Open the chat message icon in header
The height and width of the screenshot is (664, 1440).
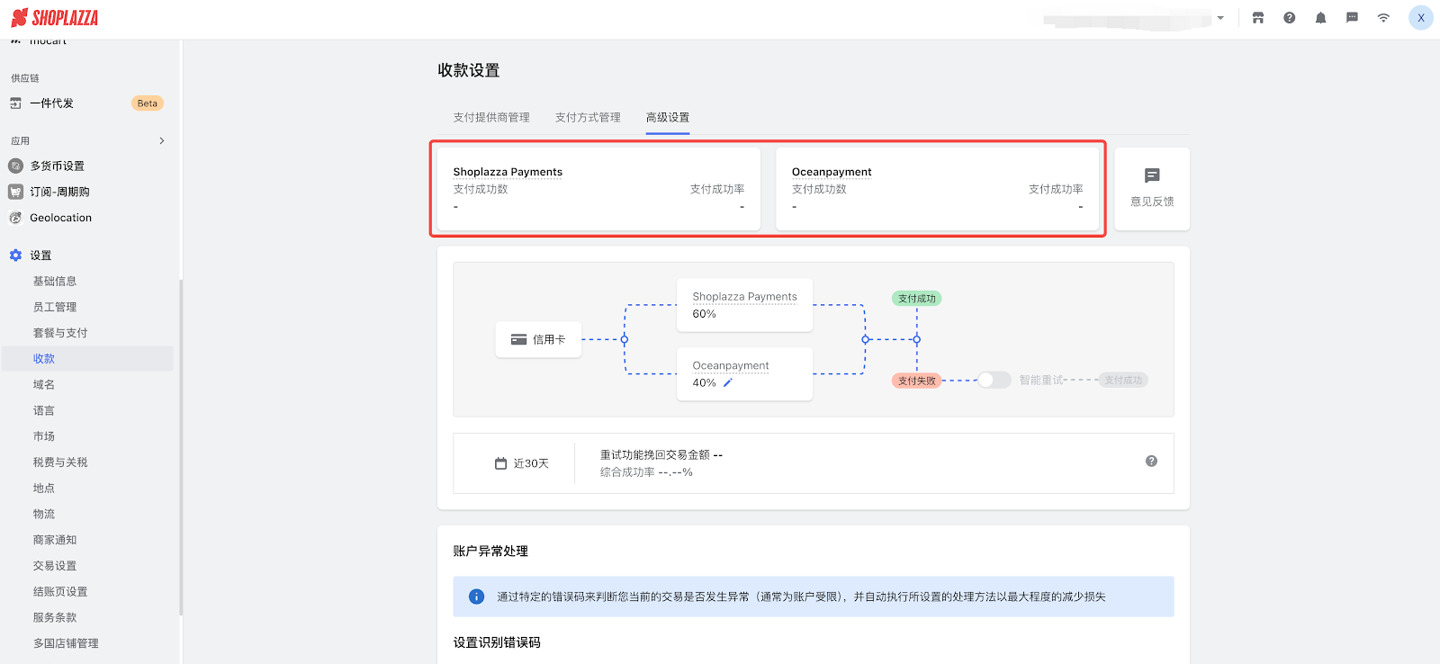1352,18
